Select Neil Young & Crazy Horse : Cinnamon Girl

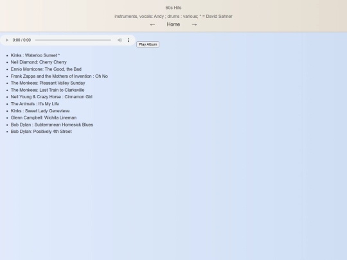click(51, 97)
